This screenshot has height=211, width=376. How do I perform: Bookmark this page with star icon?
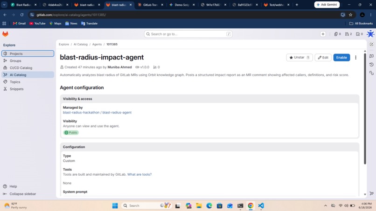[x=351, y=15]
